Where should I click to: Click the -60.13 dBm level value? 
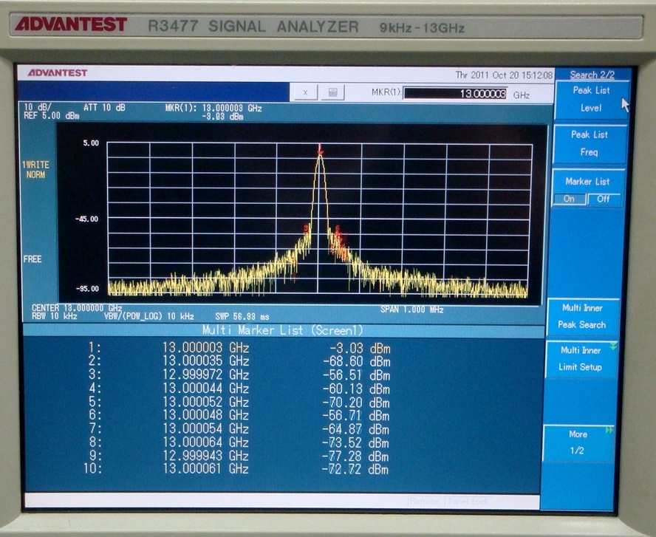pyautogui.click(x=357, y=389)
